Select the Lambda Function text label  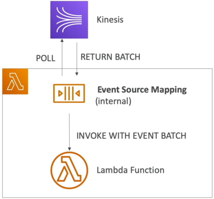click(130, 170)
